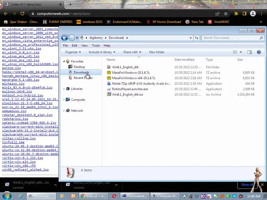Select the RobloxPlayerLauncher.exe file icon

109,89
